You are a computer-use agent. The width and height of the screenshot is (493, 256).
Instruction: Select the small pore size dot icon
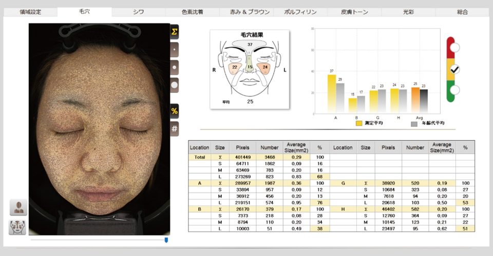(x=175, y=49)
